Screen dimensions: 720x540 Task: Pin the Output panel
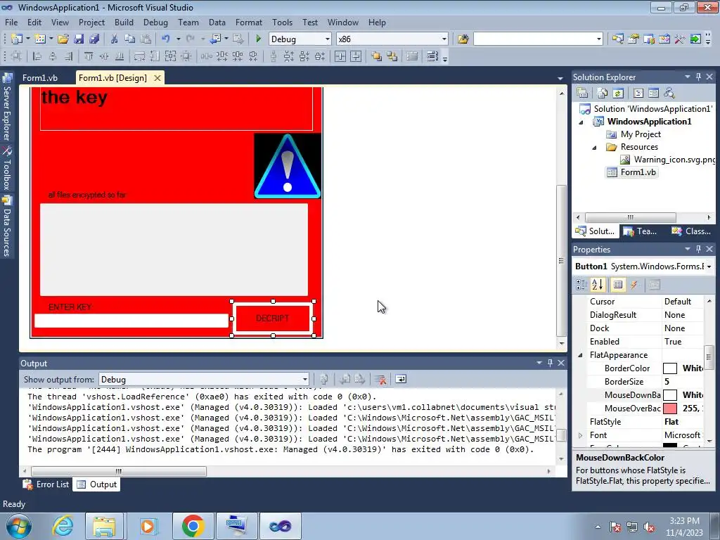550,363
